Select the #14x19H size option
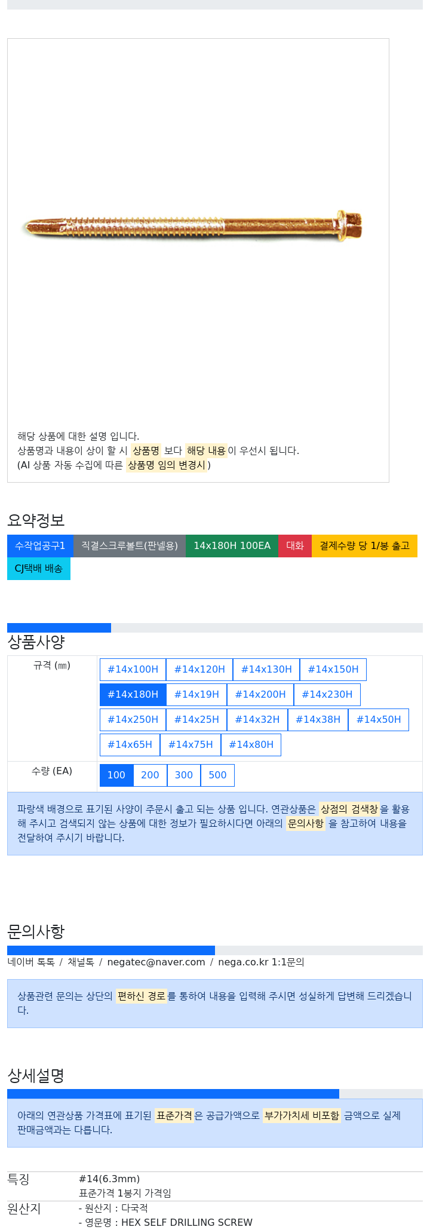This screenshot has height=1230, width=430. click(196, 695)
